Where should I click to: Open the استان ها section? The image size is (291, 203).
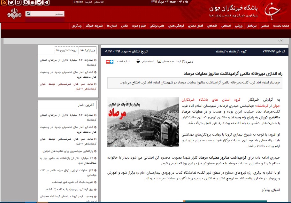pos(112,26)
